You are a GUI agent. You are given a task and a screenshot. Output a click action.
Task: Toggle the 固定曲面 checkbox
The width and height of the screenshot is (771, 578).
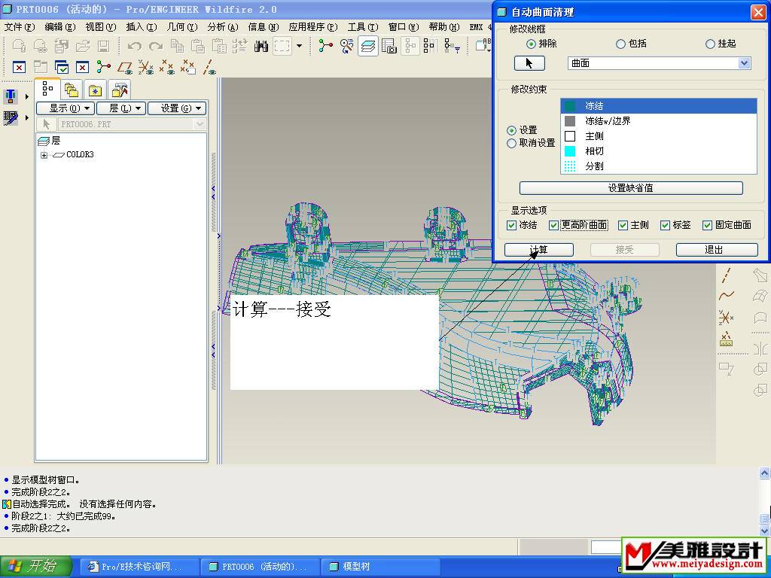708,225
